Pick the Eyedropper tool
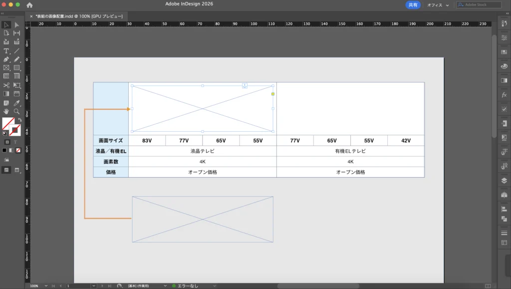 point(16,103)
